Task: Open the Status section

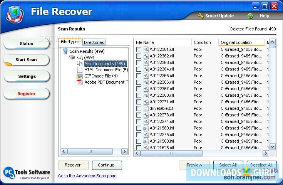Action: pyautogui.click(x=27, y=44)
